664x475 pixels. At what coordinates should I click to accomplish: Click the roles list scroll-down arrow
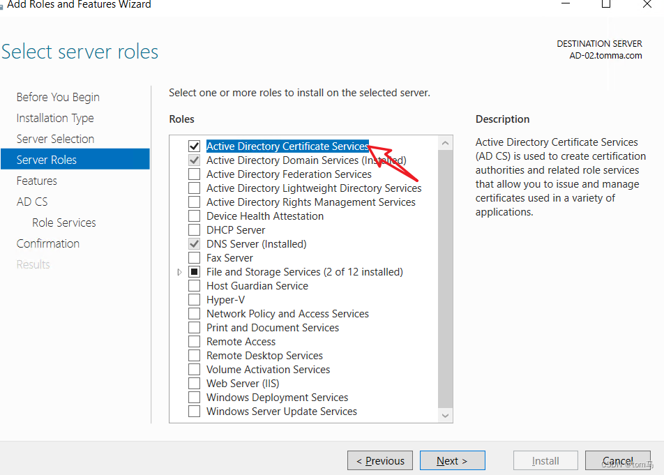445,415
